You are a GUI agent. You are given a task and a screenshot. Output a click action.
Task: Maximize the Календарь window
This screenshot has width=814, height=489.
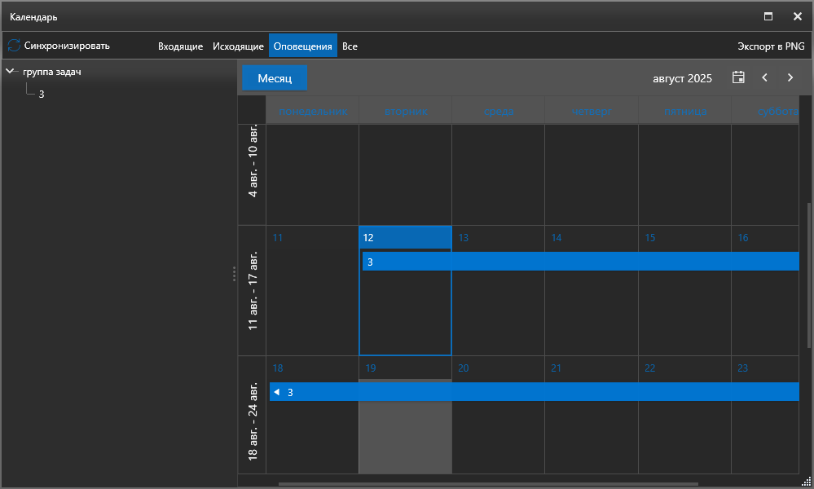click(x=768, y=16)
